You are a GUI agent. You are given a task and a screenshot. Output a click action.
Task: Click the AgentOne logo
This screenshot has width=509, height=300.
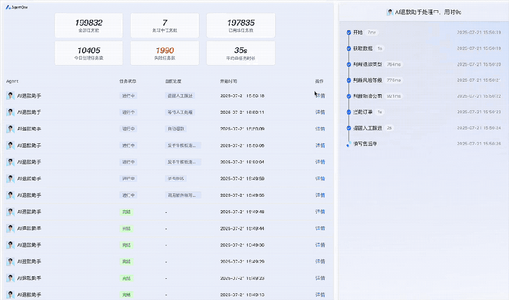(17, 7)
